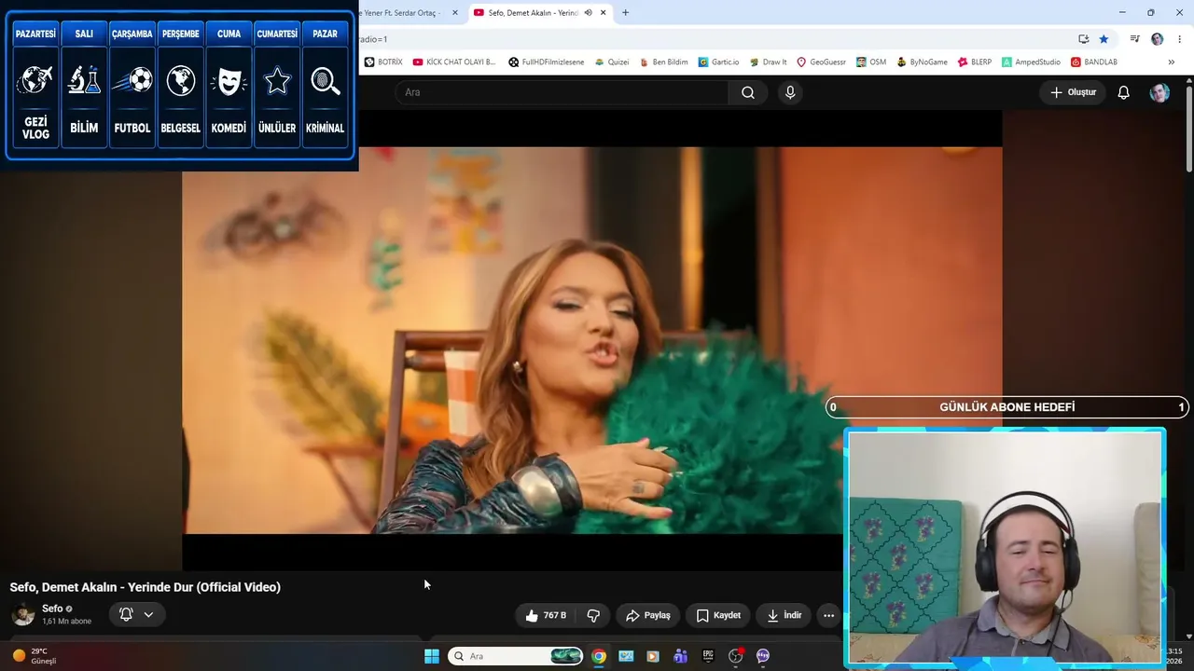The height and width of the screenshot is (671, 1194).
Task: Download the video with İndir
Action: [784, 615]
